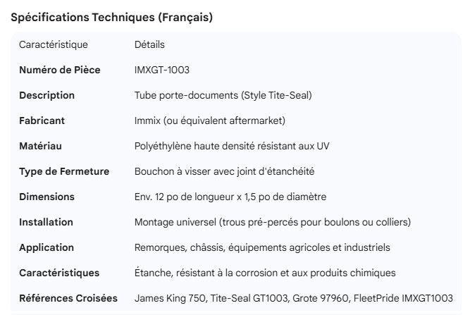Click the 'Immix (ou équivalent aftermarket)' cell
The image size is (470, 315).
(x=209, y=121)
